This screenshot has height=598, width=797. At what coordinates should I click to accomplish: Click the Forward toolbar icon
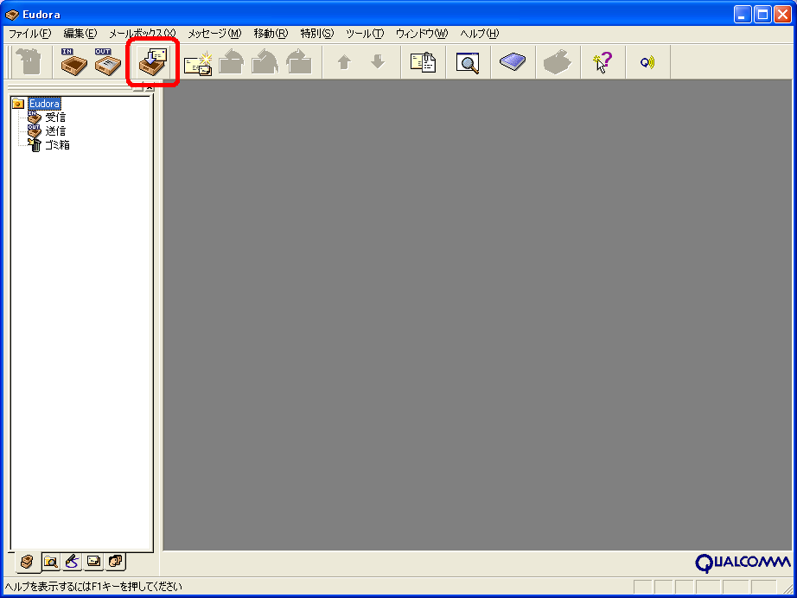coord(298,62)
